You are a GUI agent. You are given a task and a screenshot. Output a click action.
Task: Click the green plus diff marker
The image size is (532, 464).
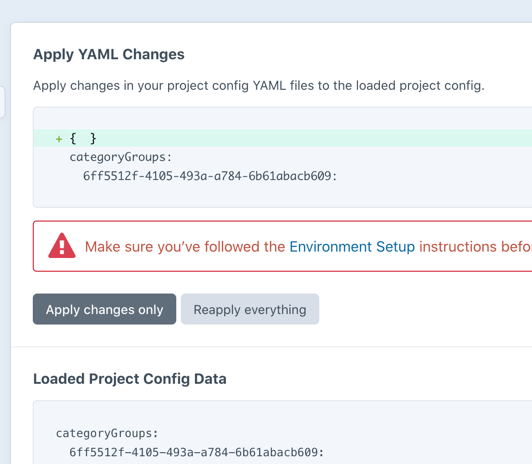click(59, 139)
